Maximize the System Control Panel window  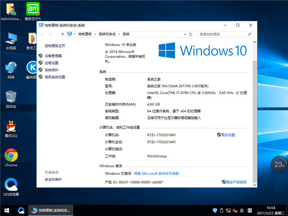238,25
